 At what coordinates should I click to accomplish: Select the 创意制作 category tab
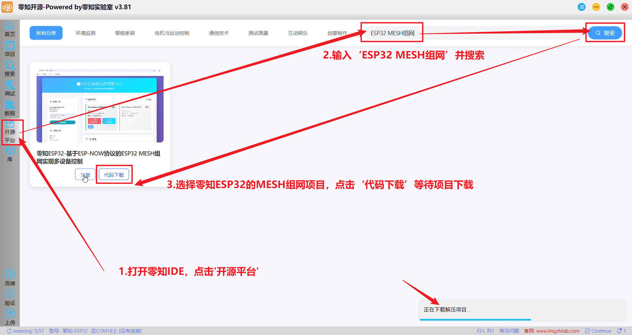[x=337, y=33]
